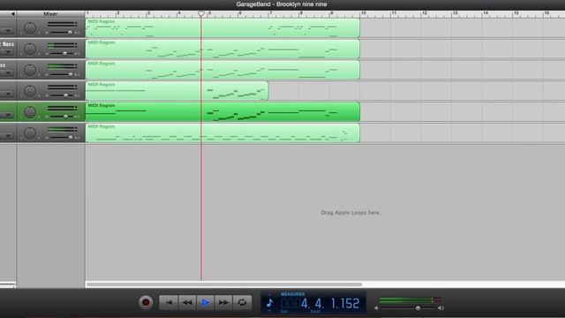Image resolution: width=565 pixels, height=318 pixels.
Task: Select the top track's MIDI Region
Action: click(222, 27)
